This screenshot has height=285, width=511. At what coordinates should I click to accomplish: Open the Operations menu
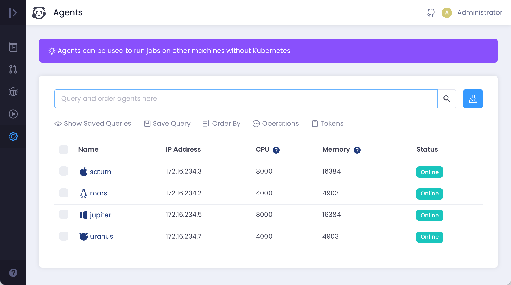(275, 123)
